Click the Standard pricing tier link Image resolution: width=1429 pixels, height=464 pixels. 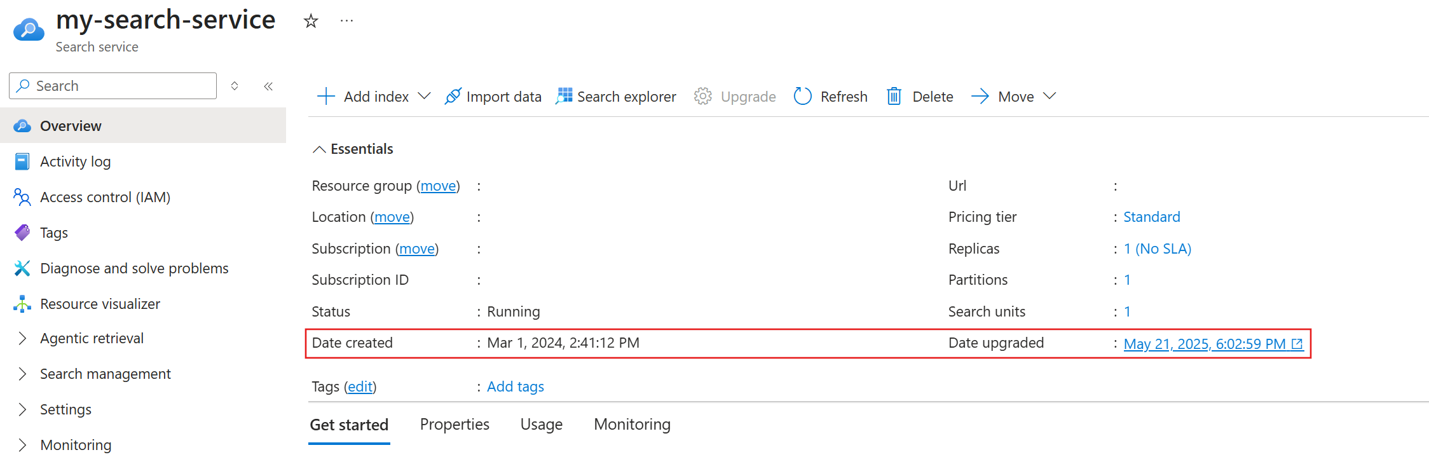(1151, 217)
